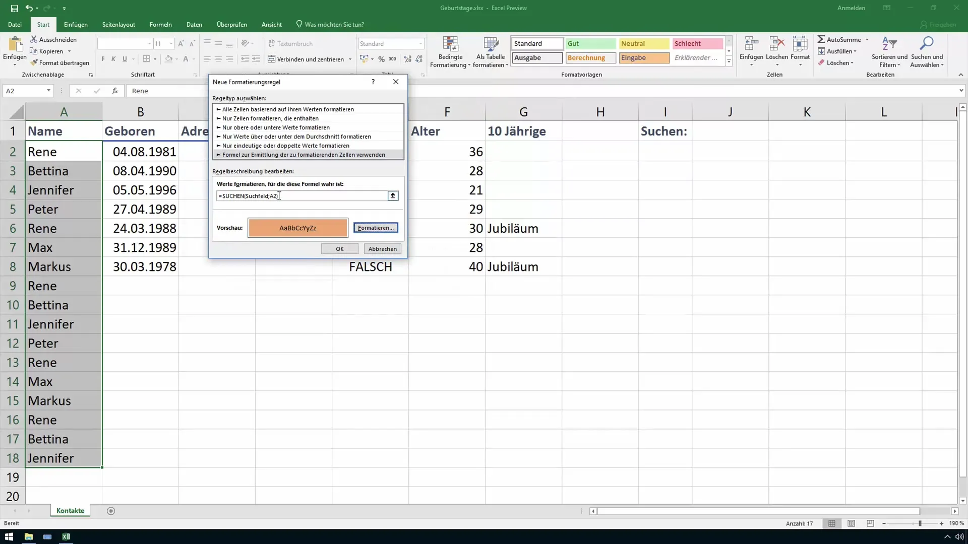This screenshot has height=544, width=968.
Task: Click Format übertragen paintbrush
Action: coord(59,62)
